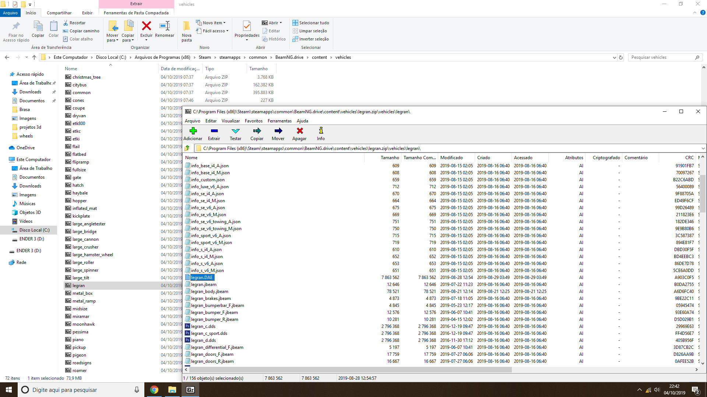The width and height of the screenshot is (707, 397).
Task: Select legran_c.dds file in 7-Zip
Action: click(203, 326)
